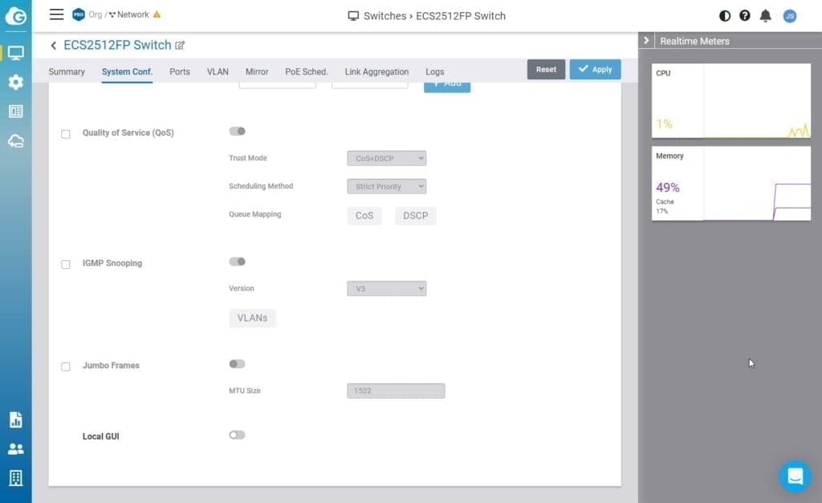Click the notifications bell icon
The image size is (822, 503).
click(766, 15)
